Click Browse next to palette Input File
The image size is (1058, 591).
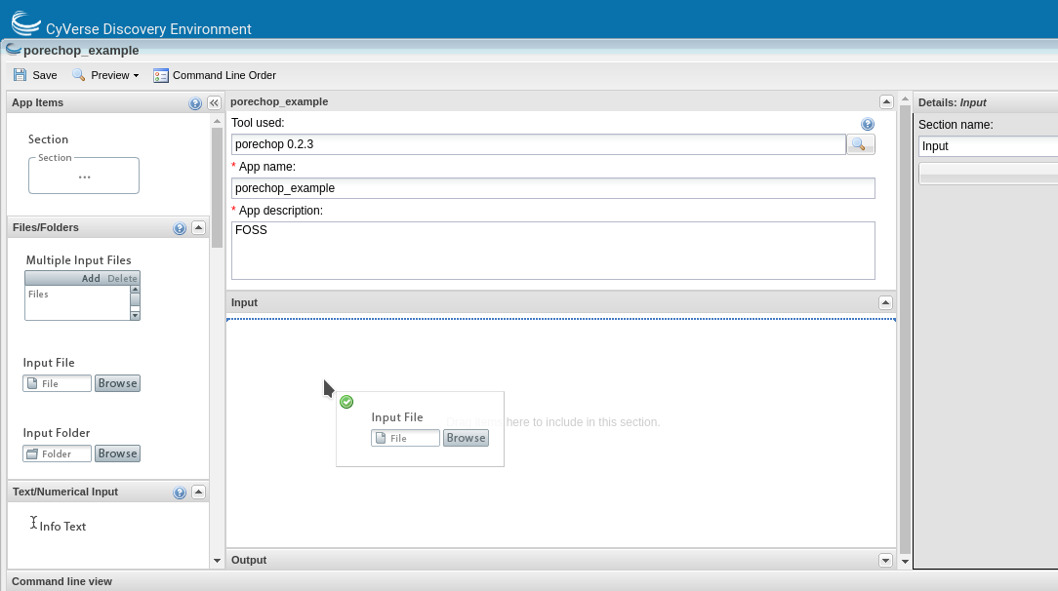tap(117, 383)
